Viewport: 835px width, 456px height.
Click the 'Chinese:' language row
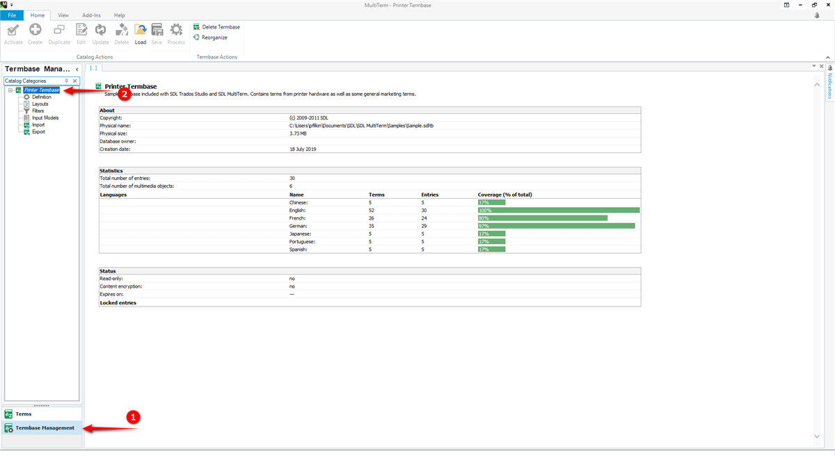point(369,202)
